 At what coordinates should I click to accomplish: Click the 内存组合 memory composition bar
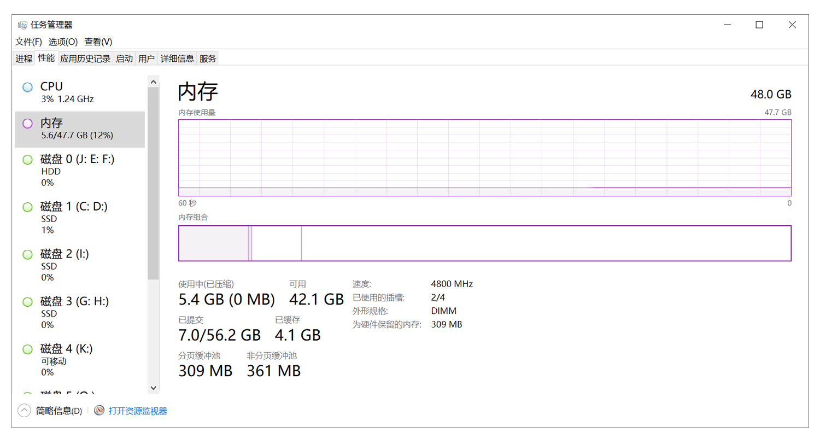point(484,243)
